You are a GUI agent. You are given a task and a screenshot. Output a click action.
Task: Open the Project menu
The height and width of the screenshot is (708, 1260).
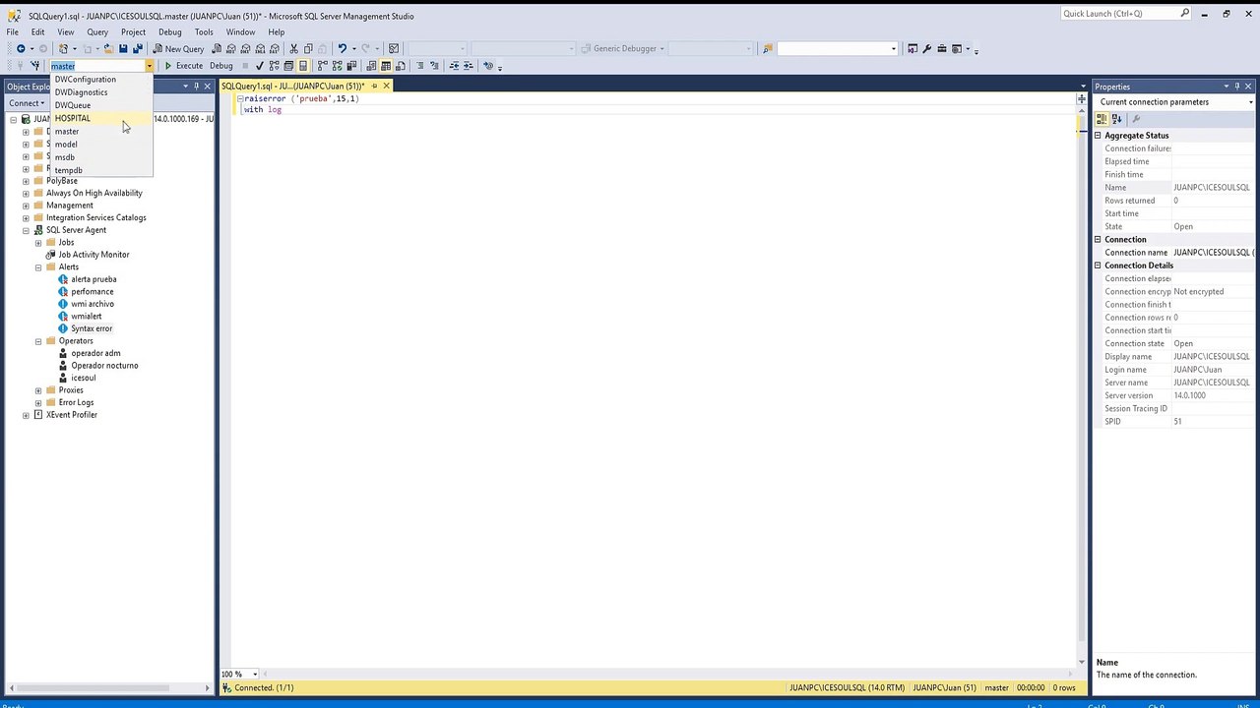coord(133,31)
